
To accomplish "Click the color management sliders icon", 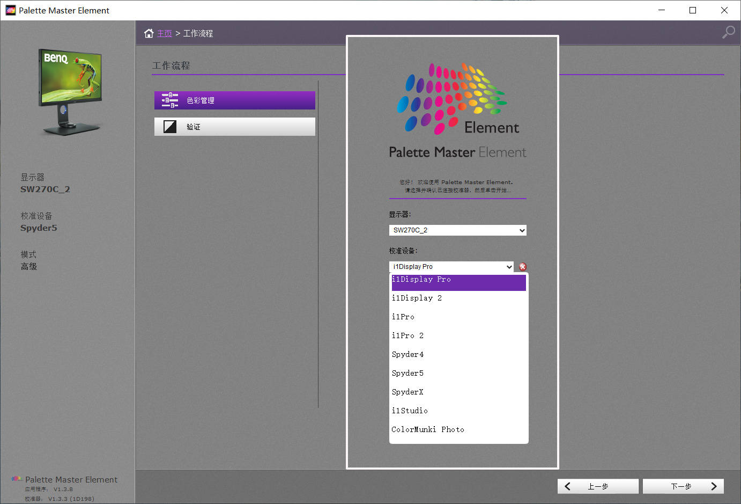I will 170,100.
